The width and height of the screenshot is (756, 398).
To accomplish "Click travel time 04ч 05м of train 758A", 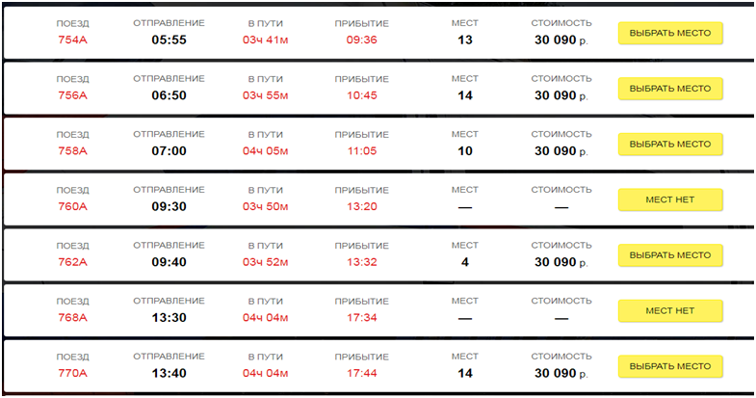I will (x=265, y=151).
